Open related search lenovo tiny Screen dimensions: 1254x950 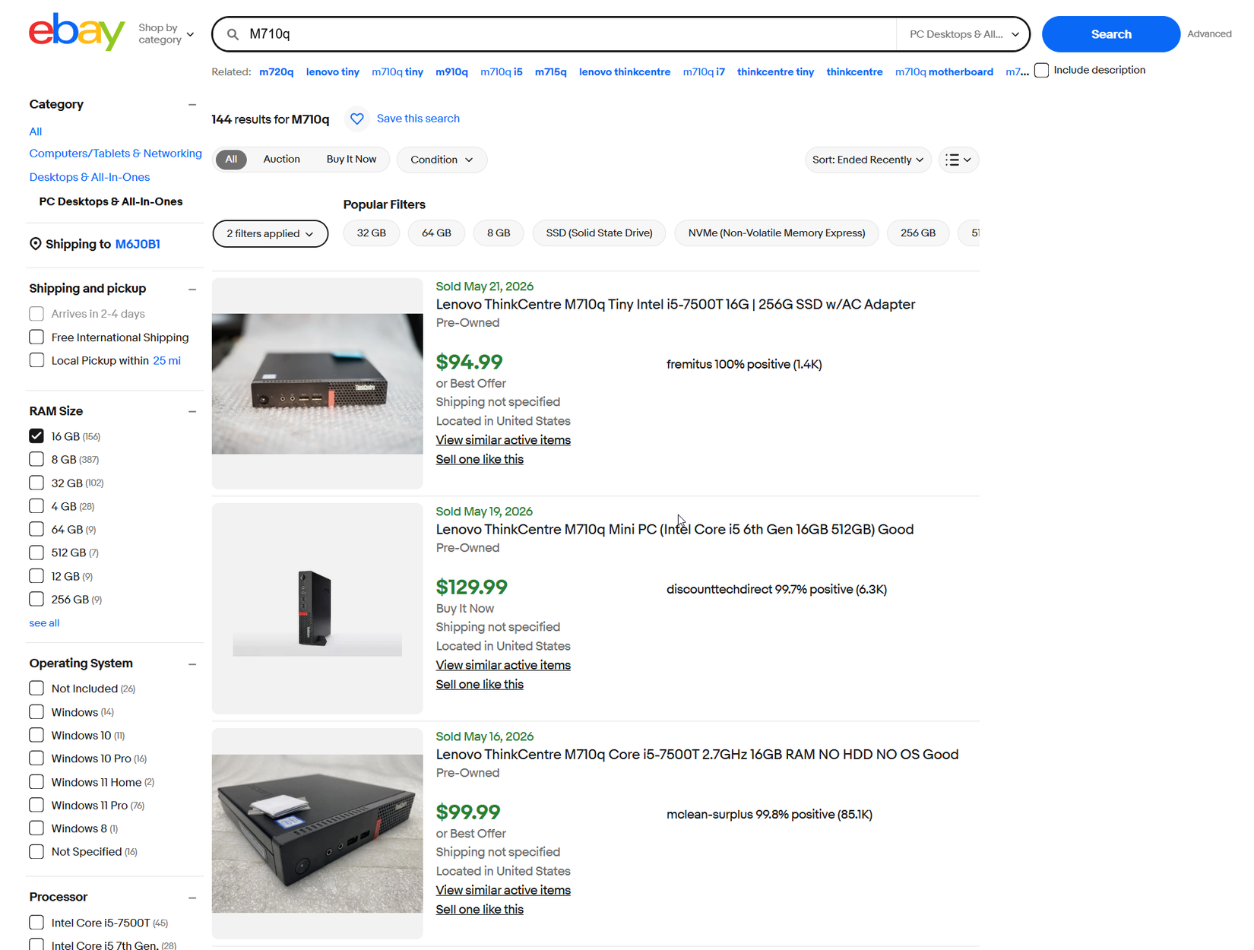coord(332,72)
